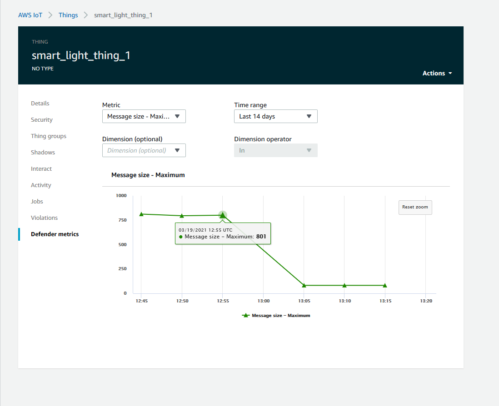Open the Dimension (optional) dropdown

point(144,150)
